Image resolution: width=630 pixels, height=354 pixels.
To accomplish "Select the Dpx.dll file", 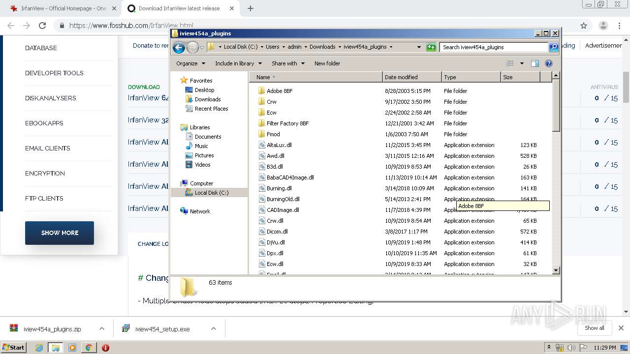I will (x=275, y=253).
